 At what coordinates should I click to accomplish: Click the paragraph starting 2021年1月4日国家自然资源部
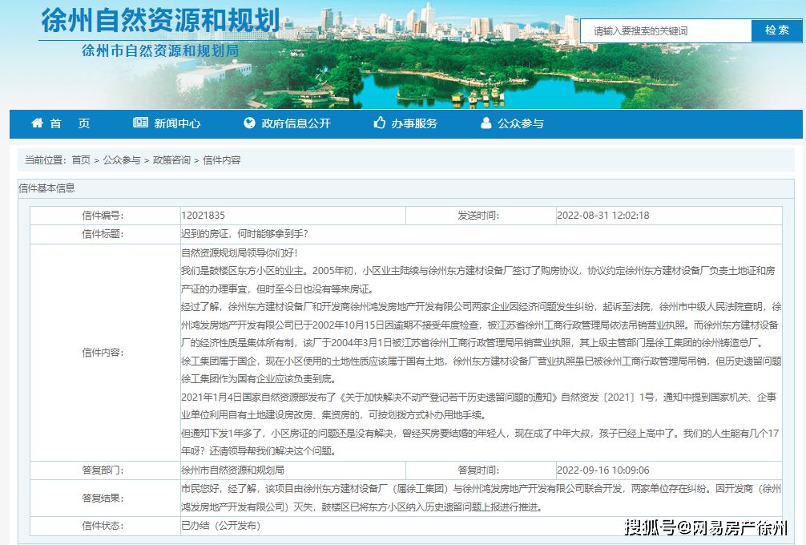[x=479, y=406]
